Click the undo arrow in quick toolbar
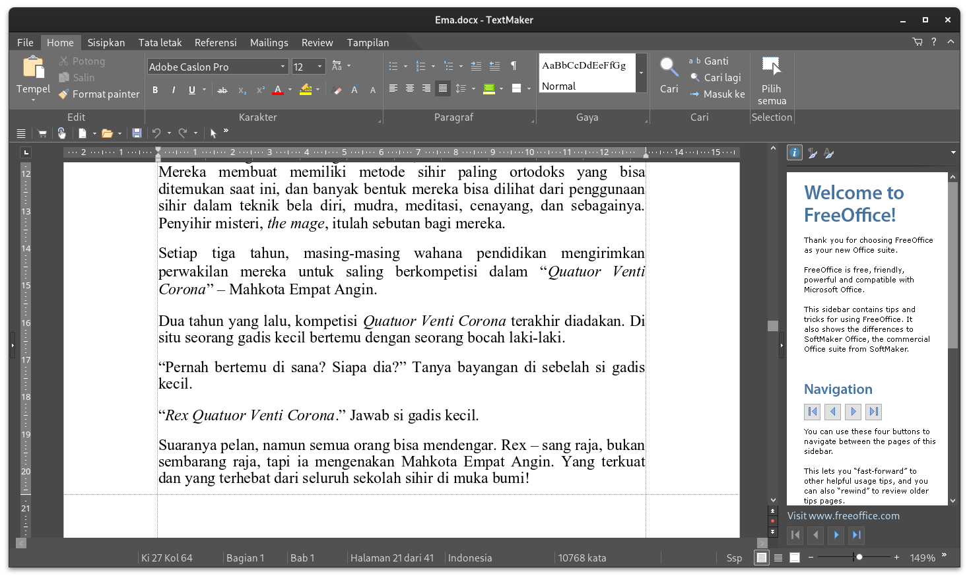The height and width of the screenshot is (578, 969). pos(156,133)
